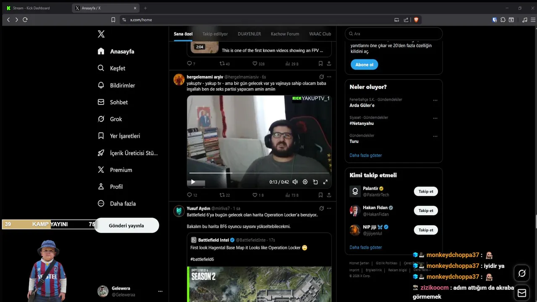Switch to WAAC Club tab
537x302 pixels.
(320, 34)
